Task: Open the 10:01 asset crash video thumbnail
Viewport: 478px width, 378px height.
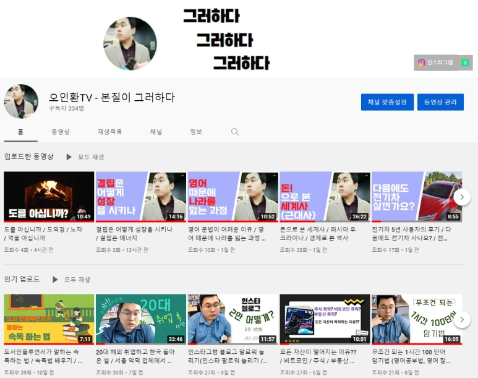Action: point(325,319)
